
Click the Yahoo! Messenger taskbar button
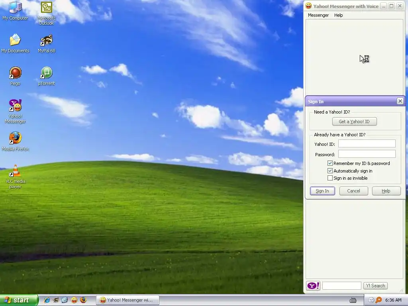(x=127, y=300)
